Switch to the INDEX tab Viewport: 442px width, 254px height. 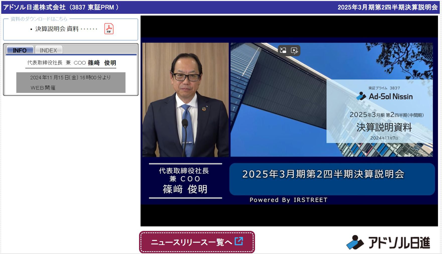48,50
